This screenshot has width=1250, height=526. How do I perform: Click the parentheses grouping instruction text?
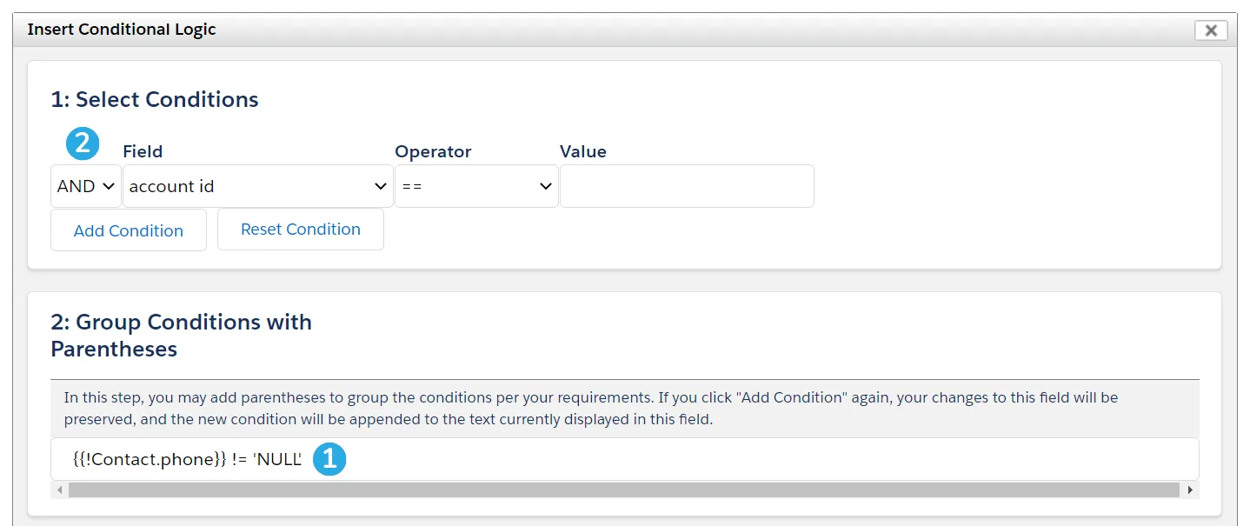point(590,409)
